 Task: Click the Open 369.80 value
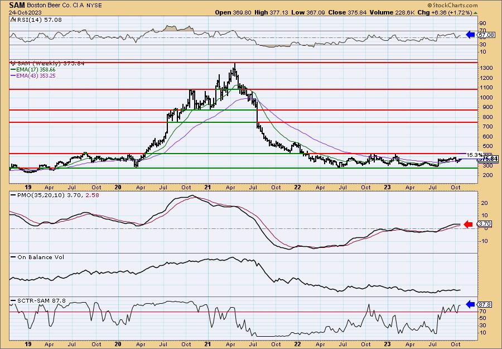click(x=233, y=12)
